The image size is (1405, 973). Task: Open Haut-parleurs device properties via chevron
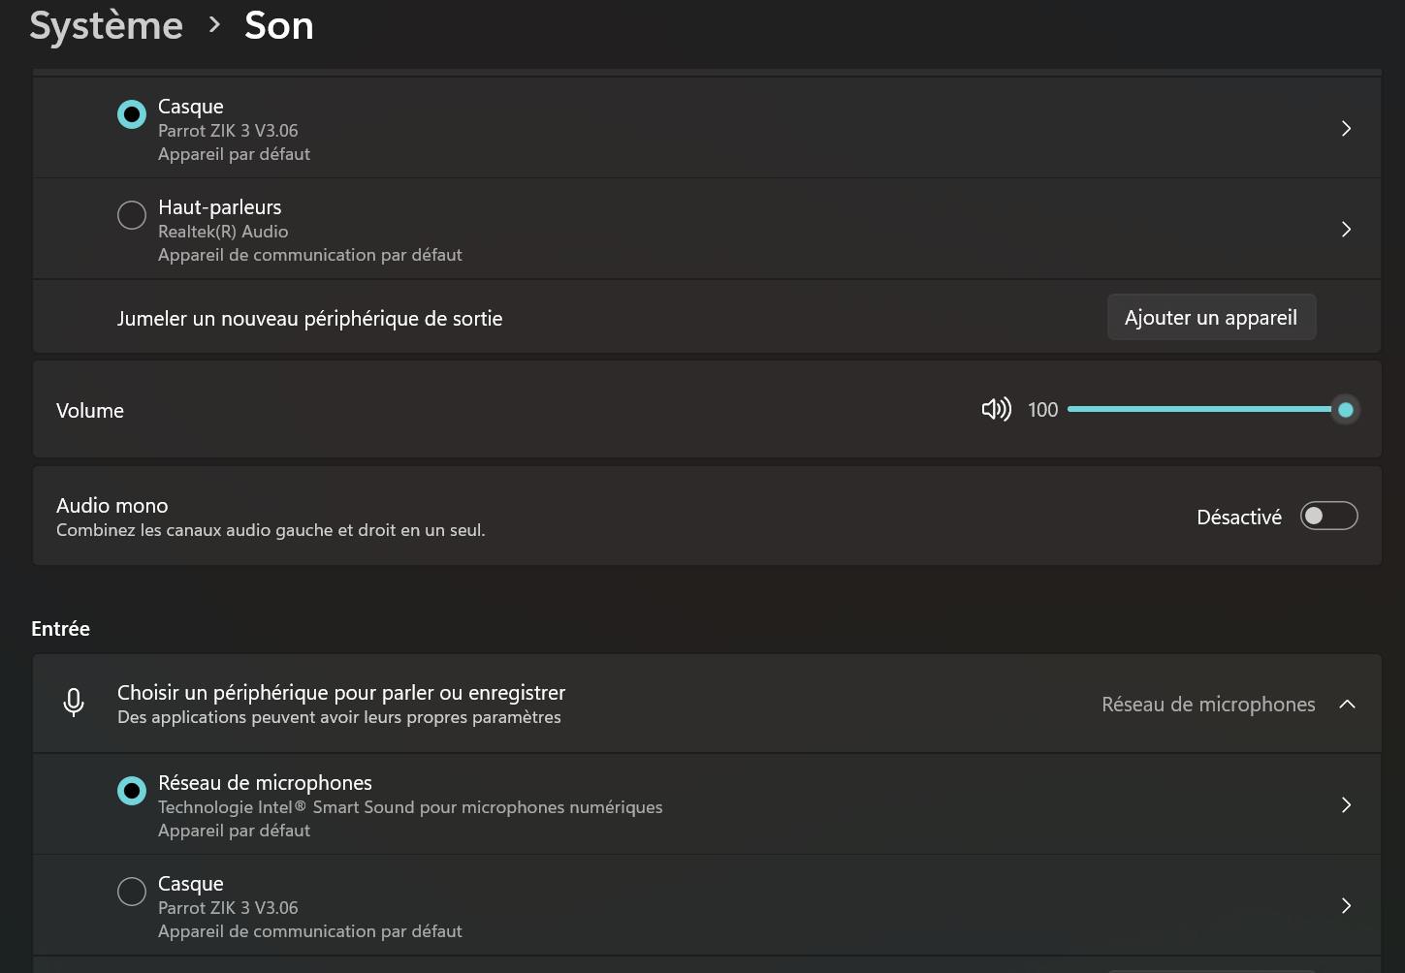click(x=1346, y=229)
